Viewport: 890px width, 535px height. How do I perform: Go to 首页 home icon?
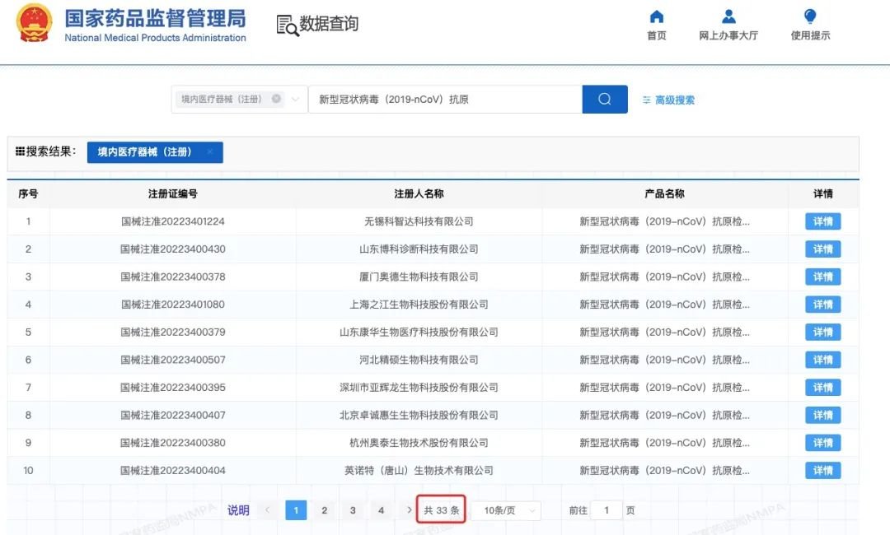[657, 16]
